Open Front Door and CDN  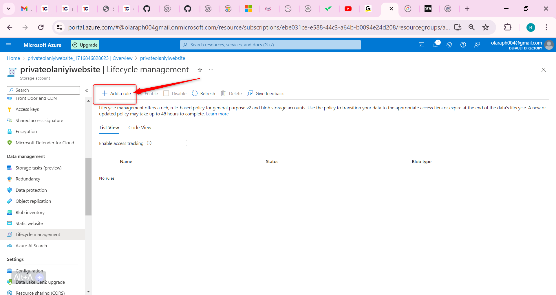(36, 98)
